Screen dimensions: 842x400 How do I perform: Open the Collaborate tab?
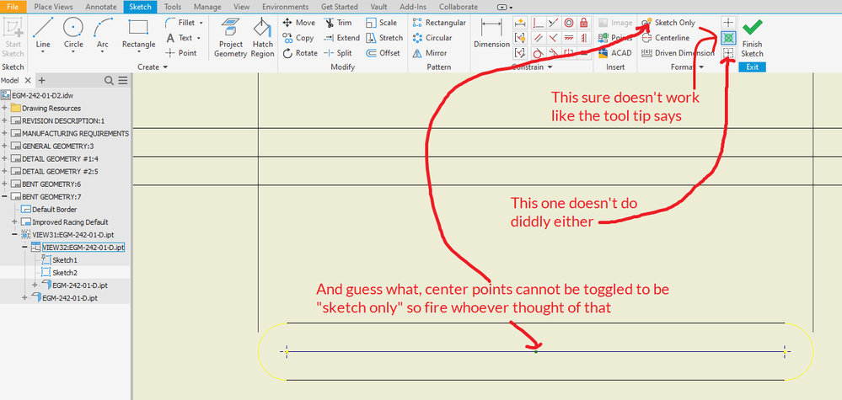click(458, 7)
